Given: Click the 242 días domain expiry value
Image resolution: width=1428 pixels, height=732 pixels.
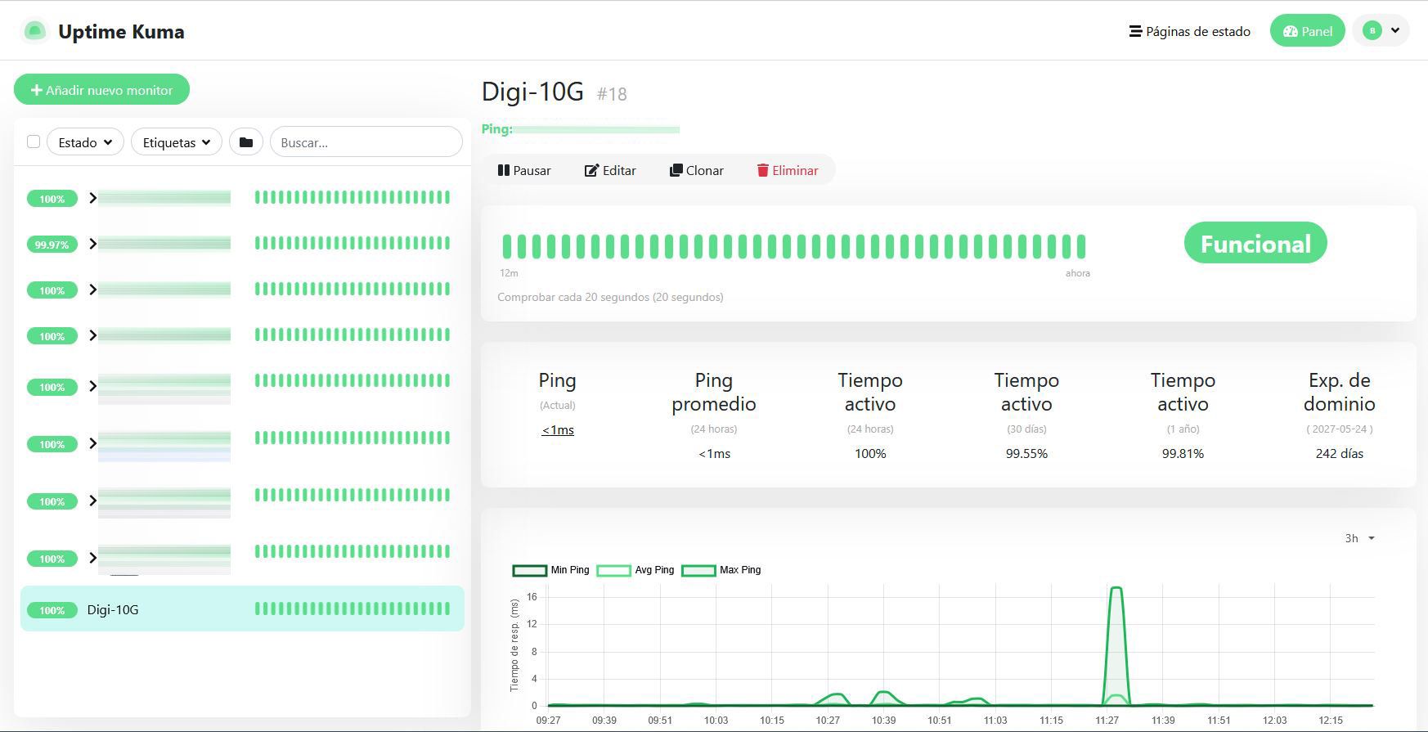Looking at the screenshot, I should 1339,453.
